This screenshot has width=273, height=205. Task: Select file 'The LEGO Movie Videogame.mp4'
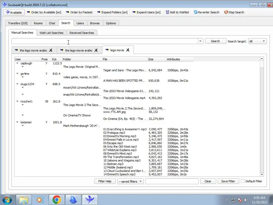124,98
